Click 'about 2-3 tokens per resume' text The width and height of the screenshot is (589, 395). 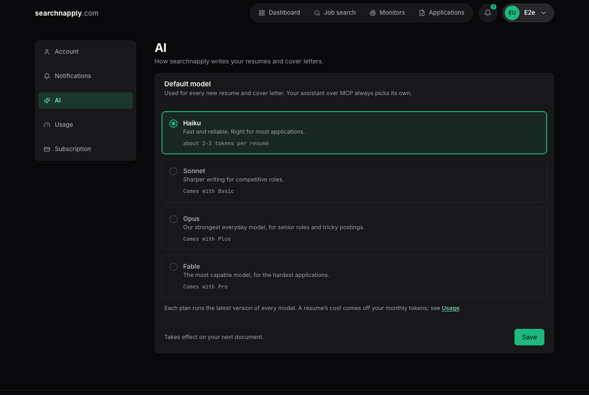tap(226, 143)
